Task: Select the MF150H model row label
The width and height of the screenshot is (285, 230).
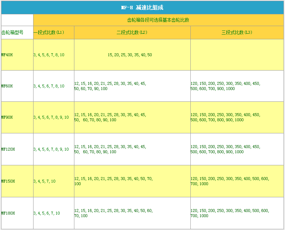Action: coord(8,181)
